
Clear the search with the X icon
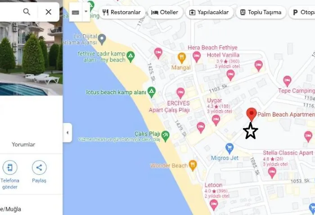pos(49,12)
